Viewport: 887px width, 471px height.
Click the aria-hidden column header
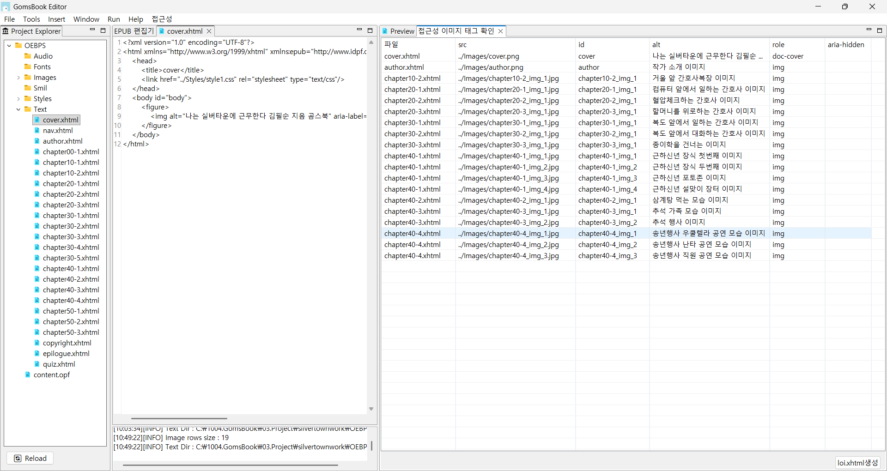848,44
